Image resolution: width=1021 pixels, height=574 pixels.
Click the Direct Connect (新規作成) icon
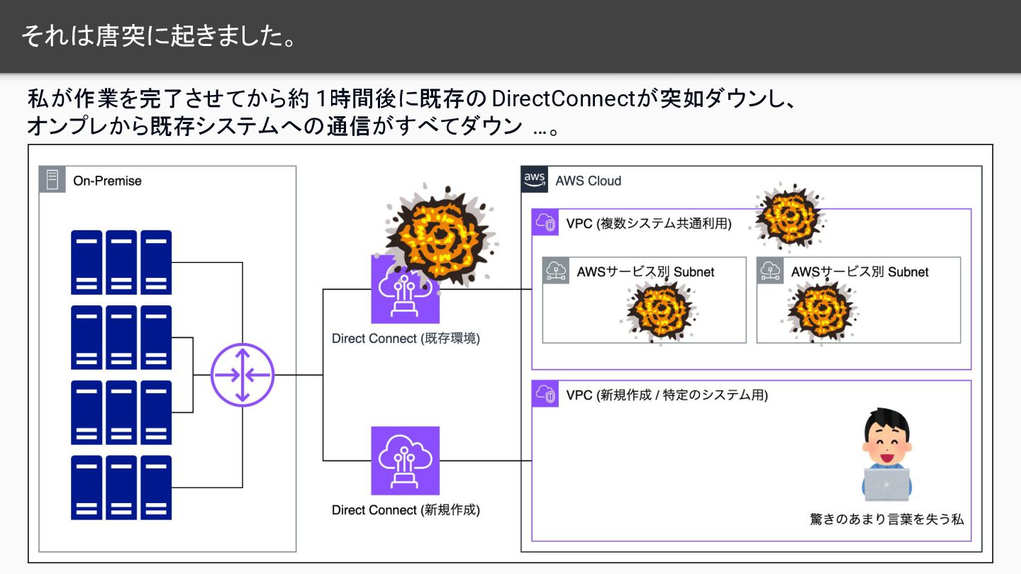[405, 461]
